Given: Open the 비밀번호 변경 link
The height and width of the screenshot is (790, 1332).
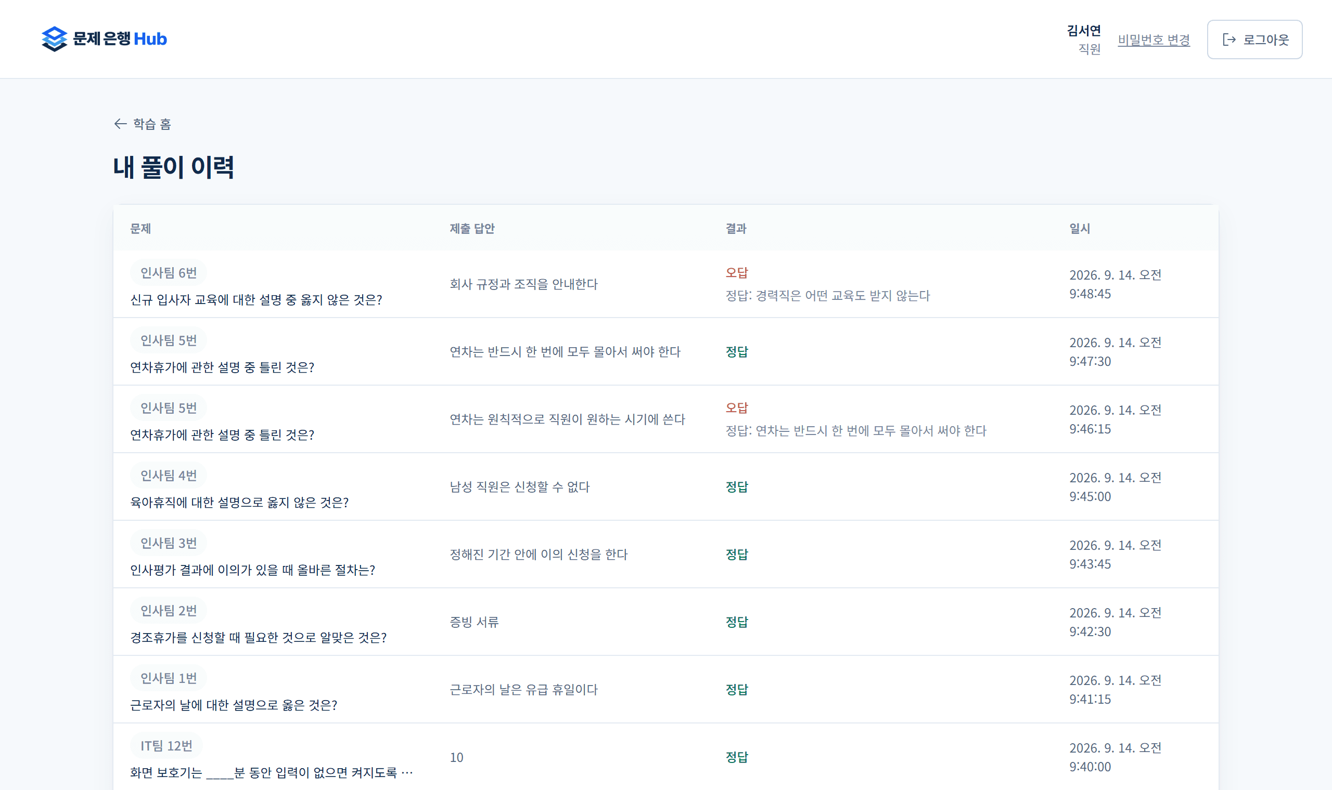Looking at the screenshot, I should tap(1154, 39).
